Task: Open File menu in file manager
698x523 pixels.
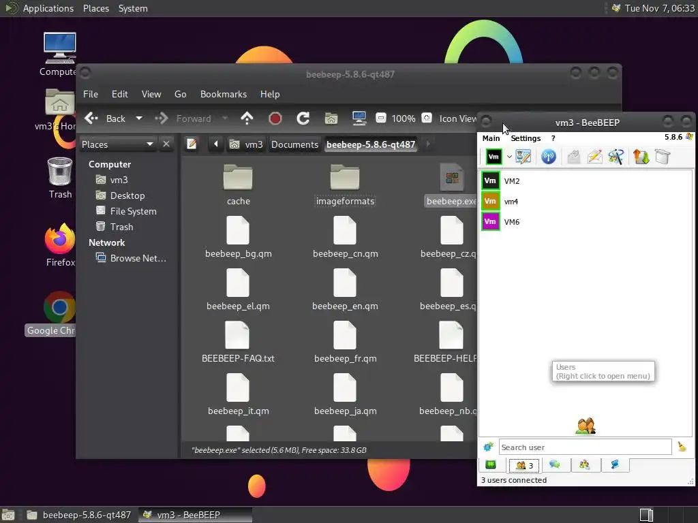Action: click(x=91, y=94)
